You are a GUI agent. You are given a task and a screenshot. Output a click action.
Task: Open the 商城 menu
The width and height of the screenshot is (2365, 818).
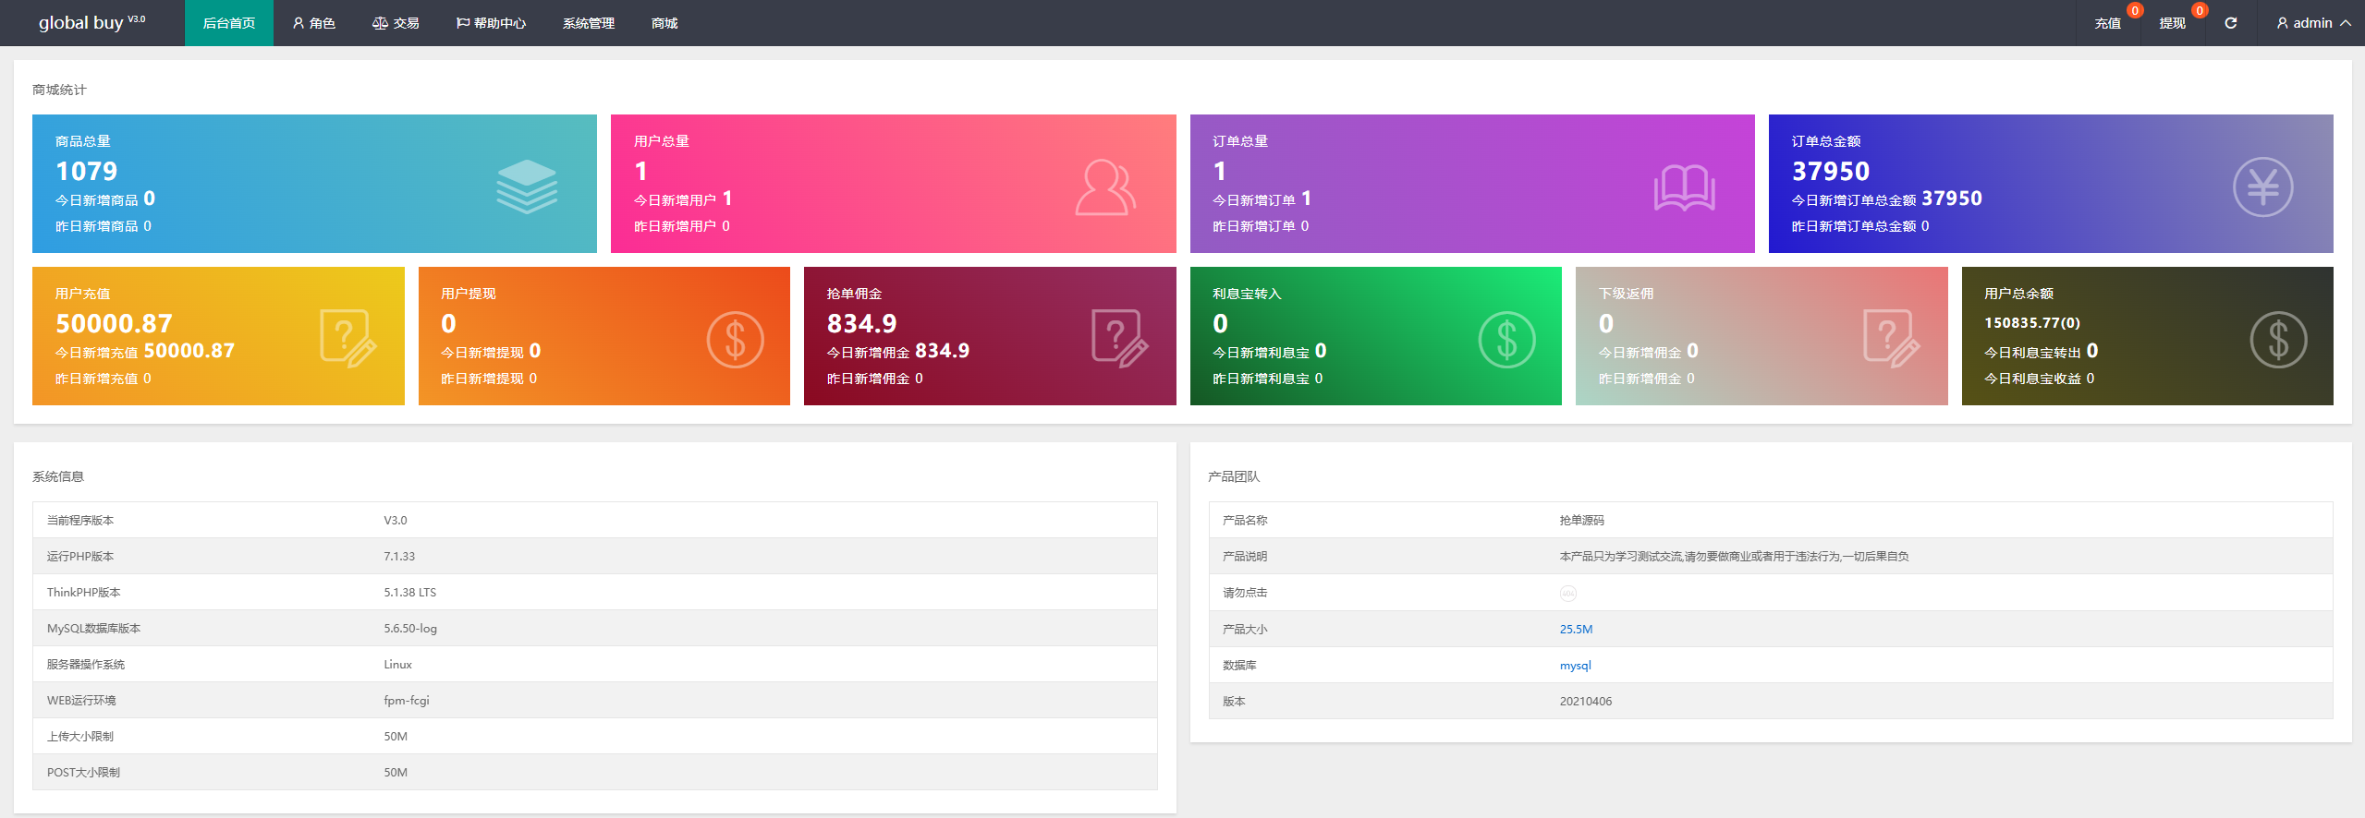coord(664,23)
